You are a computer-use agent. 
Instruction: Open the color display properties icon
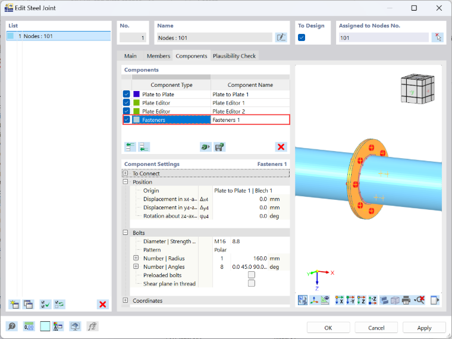pyautogui.click(x=58, y=327)
